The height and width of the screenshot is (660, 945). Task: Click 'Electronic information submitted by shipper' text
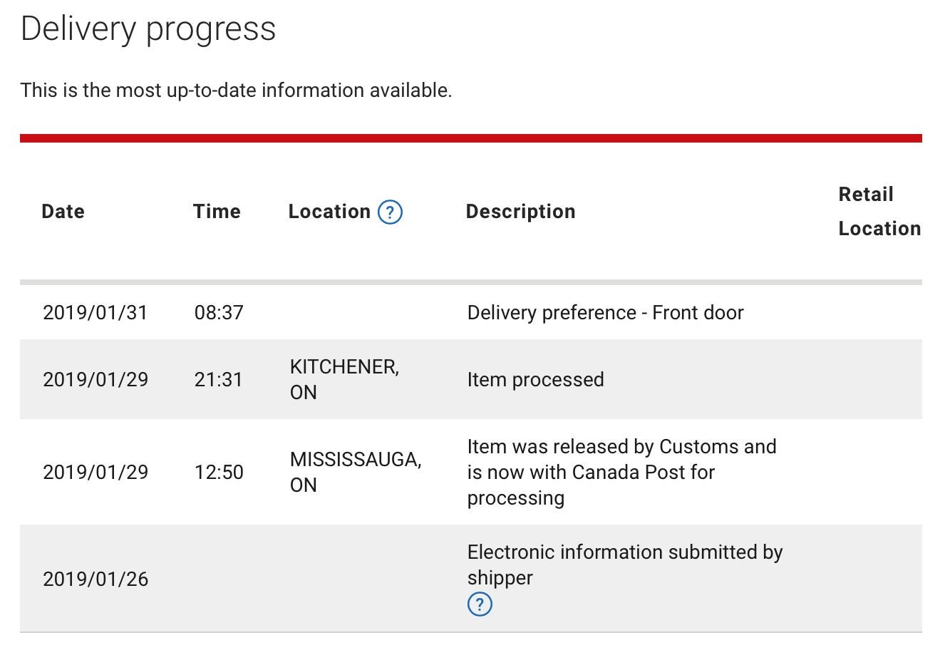point(624,564)
